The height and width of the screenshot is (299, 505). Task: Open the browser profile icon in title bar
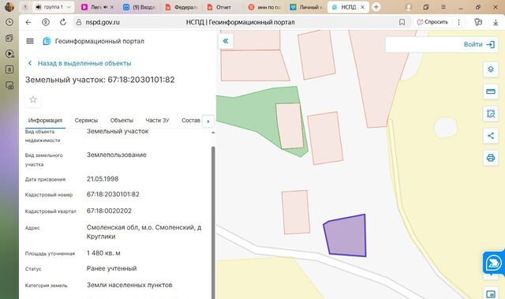(409, 7)
